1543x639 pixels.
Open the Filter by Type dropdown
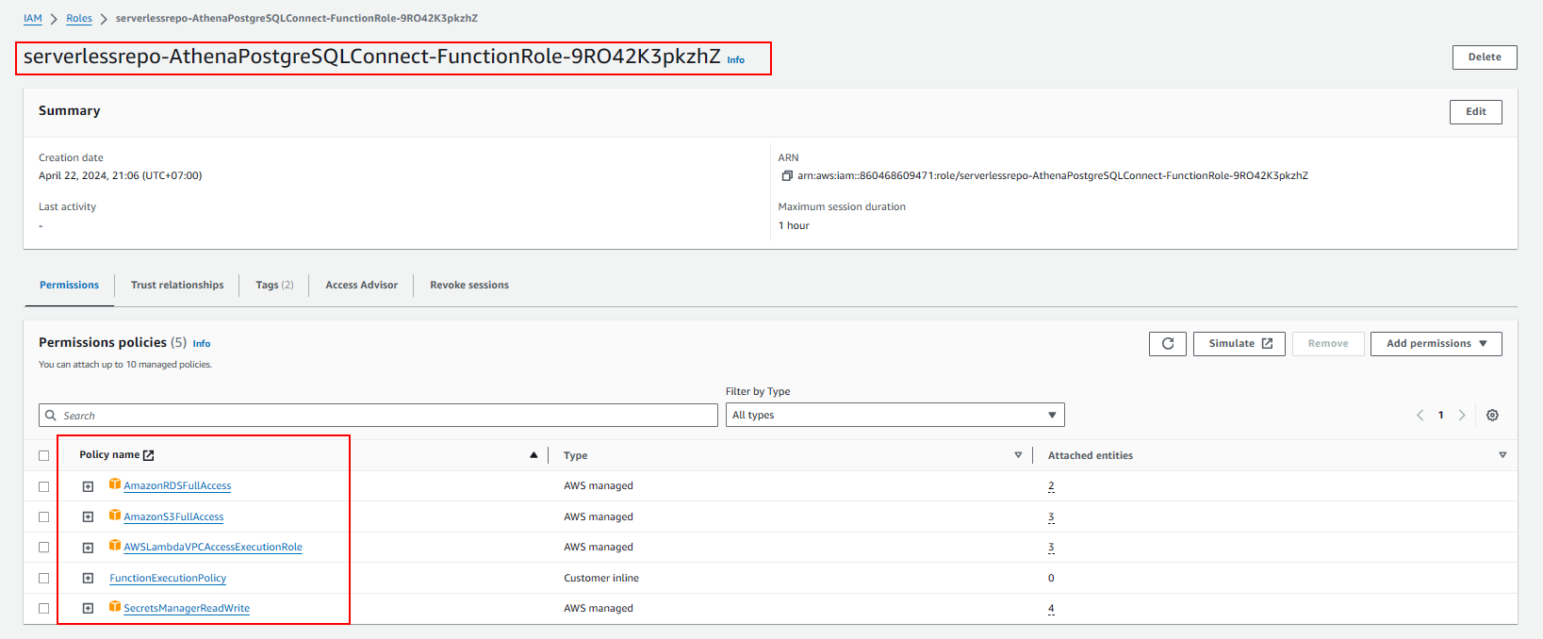[x=895, y=416]
